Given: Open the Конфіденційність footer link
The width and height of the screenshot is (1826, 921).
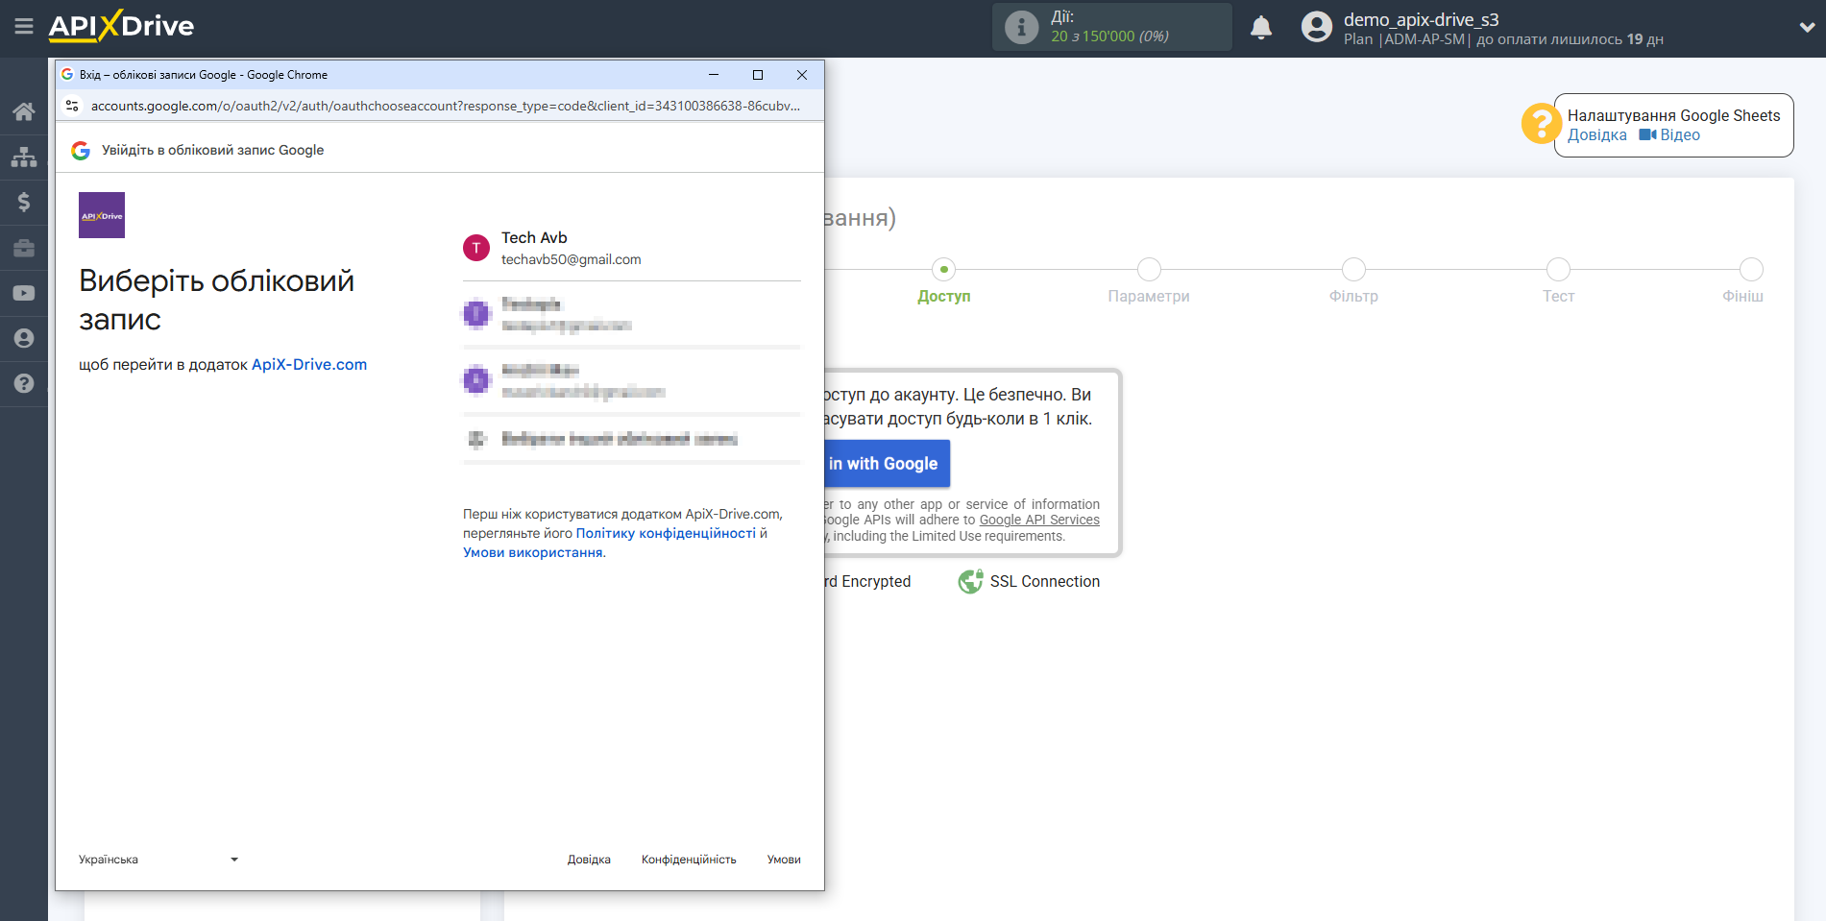Looking at the screenshot, I should click(689, 860).
